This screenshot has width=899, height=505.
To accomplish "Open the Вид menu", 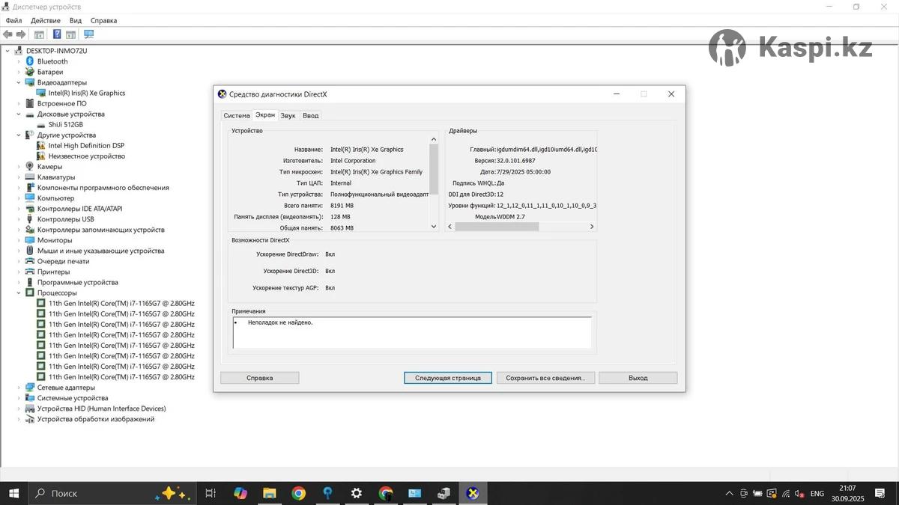I will click(76, 21).
